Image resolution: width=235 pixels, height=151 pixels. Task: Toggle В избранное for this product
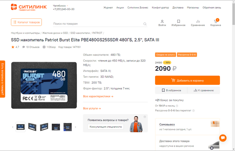171,90
